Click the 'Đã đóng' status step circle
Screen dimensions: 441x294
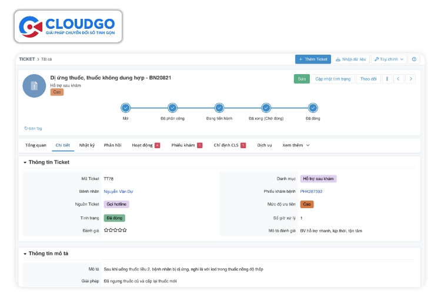[313, 108]
